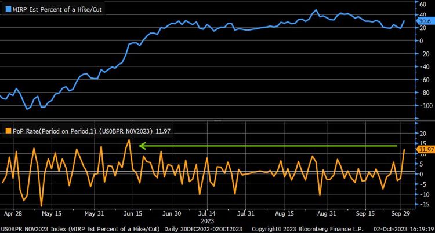Screen dimensions: 435x233
Task: Click the blue 30.6 last value tag
Action: tap(425, 21)
